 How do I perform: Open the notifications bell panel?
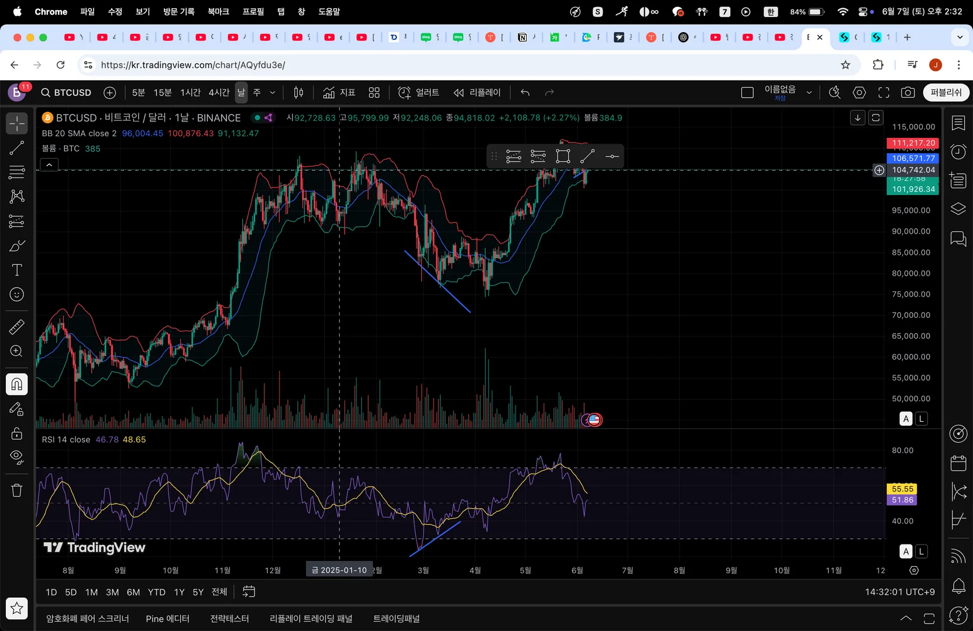pos(958,586)
